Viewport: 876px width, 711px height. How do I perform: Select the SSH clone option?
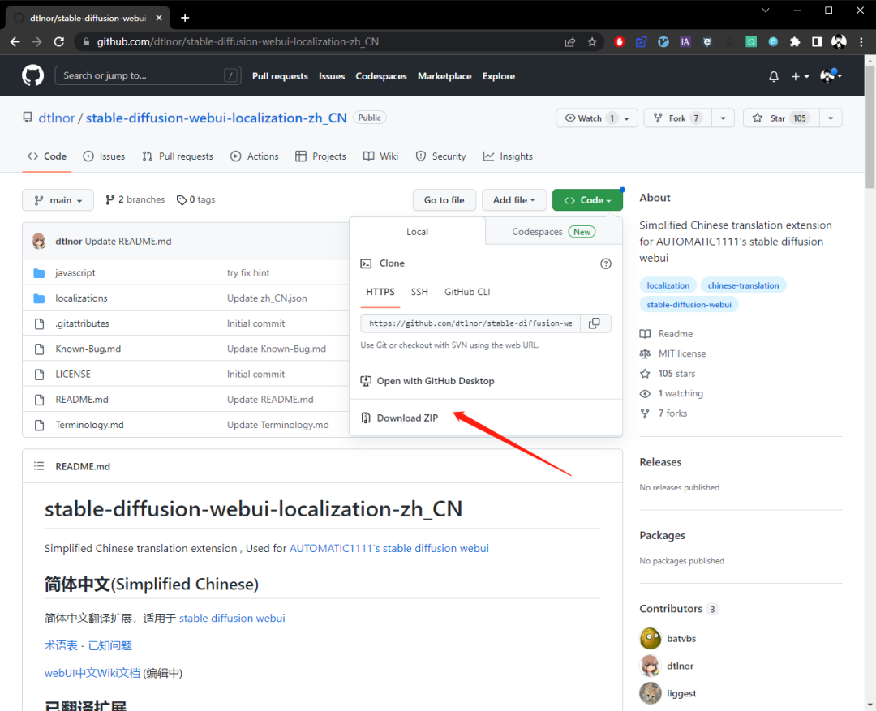pyautogui.click(x=419, y=292)
